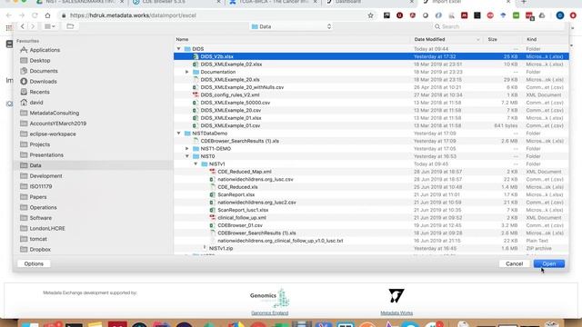Open the Data location popup
The image size is (582, 327).
[291, 26]
